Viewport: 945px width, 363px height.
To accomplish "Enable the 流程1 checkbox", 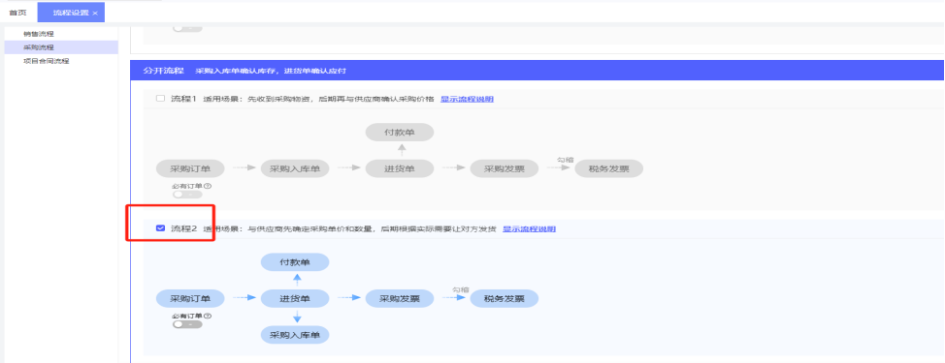I will click(x=160, y=99).
